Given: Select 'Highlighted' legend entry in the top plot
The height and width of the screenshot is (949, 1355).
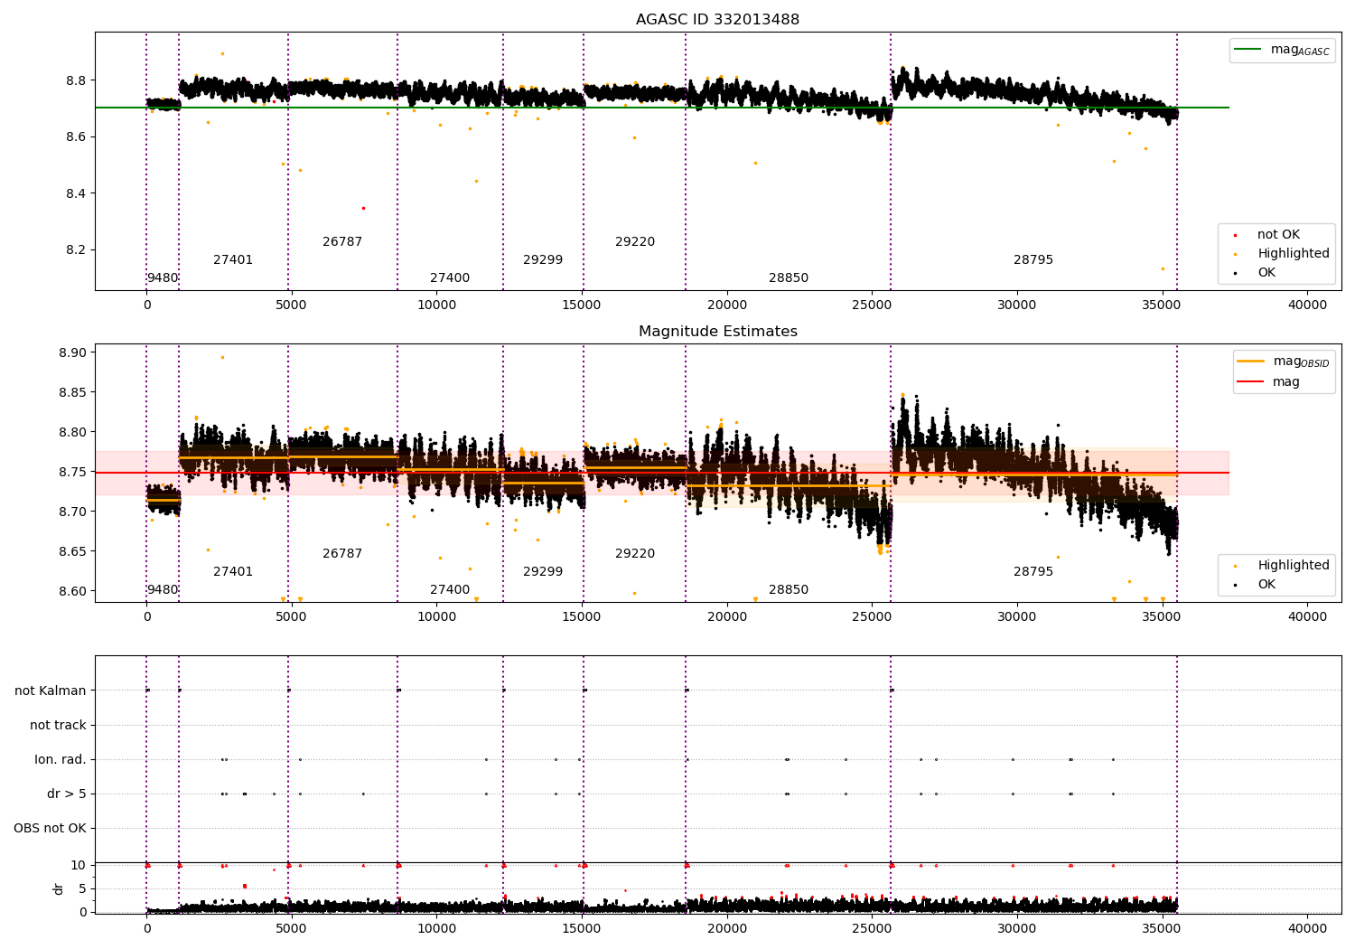Looking at the screenshot, I should 1294,253.
